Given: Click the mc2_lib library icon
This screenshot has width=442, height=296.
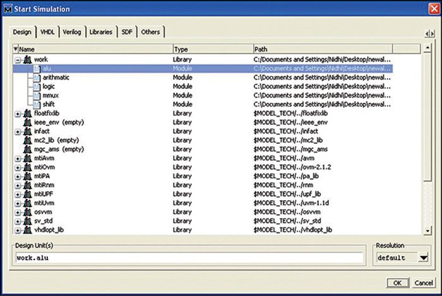Looking at the screenshot, I should pos(27,140).
